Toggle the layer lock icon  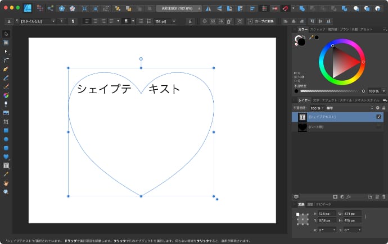pyautogui.click(x=384, y=108)
